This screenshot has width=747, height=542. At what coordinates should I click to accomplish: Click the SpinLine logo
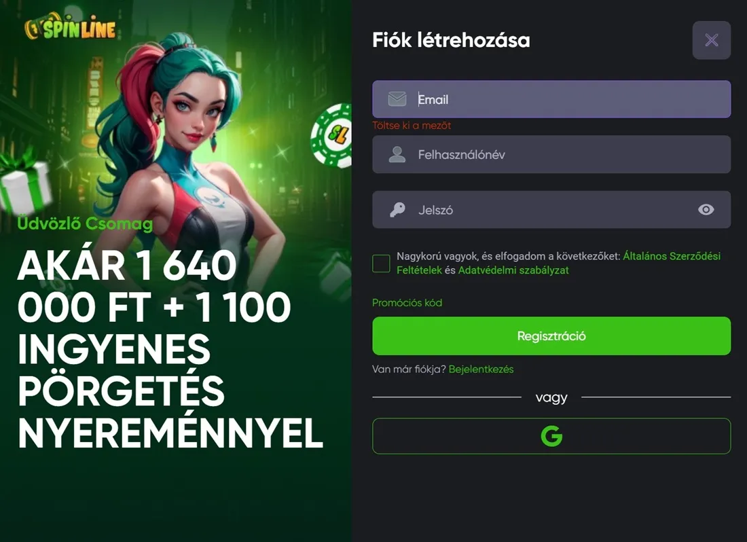[x=70, y=27]
